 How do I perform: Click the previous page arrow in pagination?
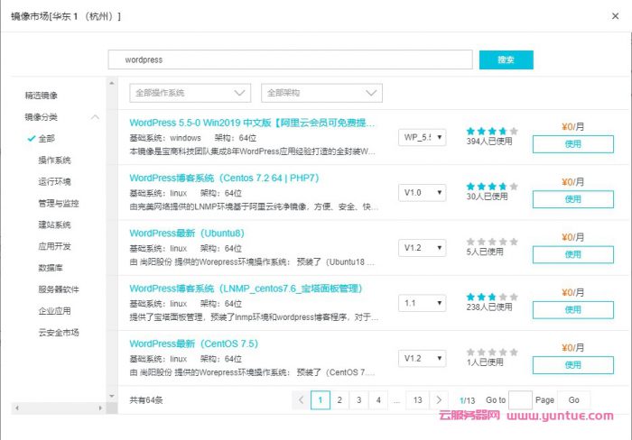pyautogui.click(x=302, y=399)
